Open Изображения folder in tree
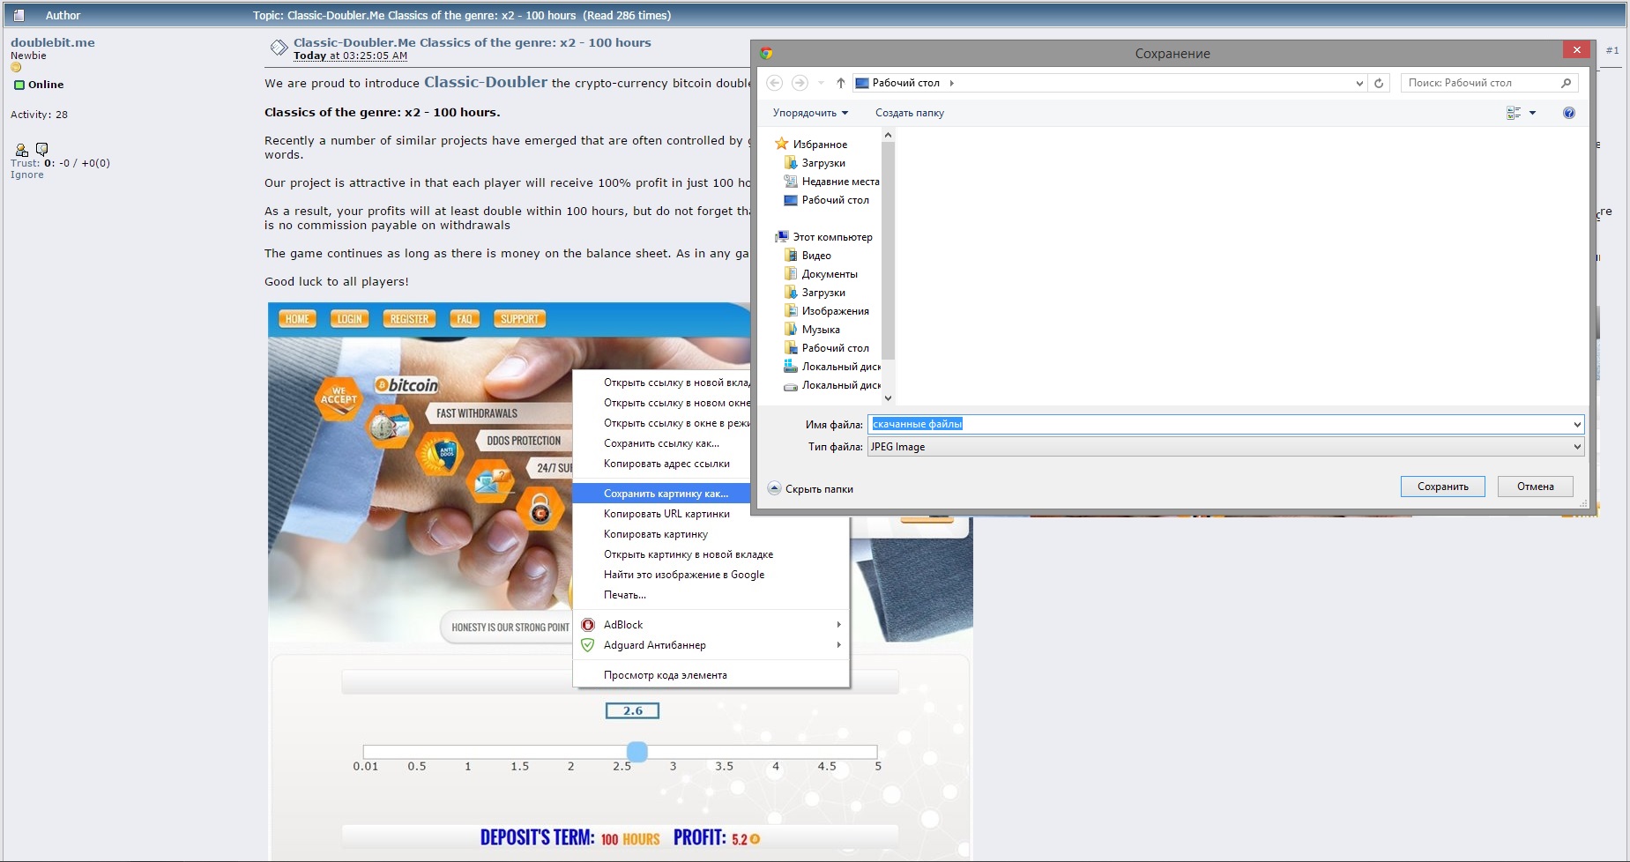 [x=827, y=311]
